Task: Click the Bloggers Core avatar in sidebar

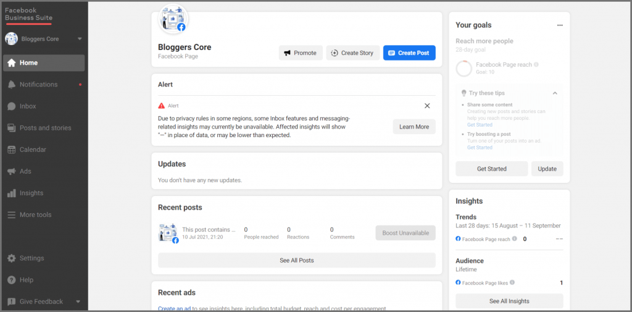Action: [11, 39]
